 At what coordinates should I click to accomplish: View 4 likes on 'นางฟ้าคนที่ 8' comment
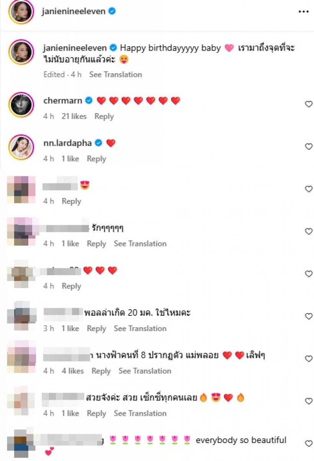73,371
